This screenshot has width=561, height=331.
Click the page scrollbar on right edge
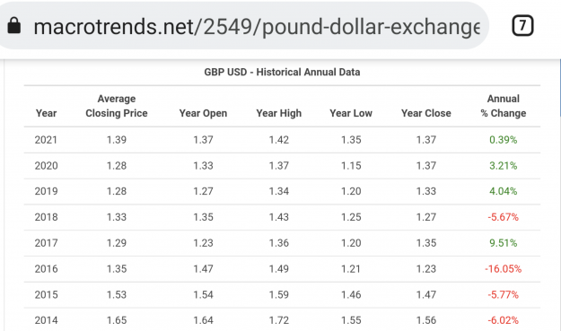coord(560,88)
